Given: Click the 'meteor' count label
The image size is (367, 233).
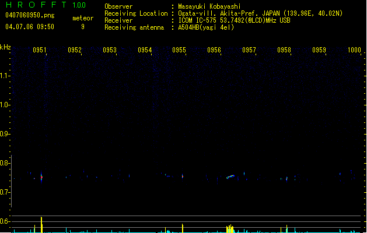Looking at the screenshot, I should click(x=83, y=18).
